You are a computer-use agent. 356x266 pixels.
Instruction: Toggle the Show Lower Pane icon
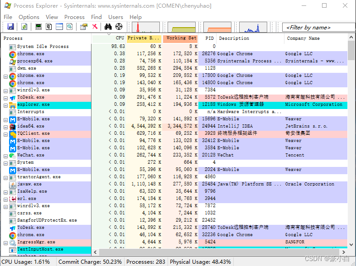point(59,27)
